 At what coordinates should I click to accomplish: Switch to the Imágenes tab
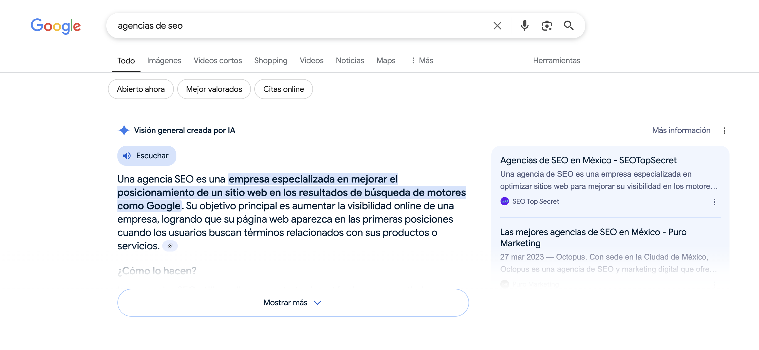coord(164,60)
